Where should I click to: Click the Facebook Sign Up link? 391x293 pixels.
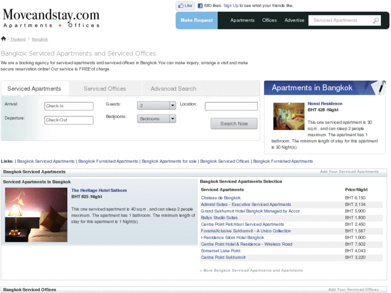pyautogui.click(x=231, y=5)
